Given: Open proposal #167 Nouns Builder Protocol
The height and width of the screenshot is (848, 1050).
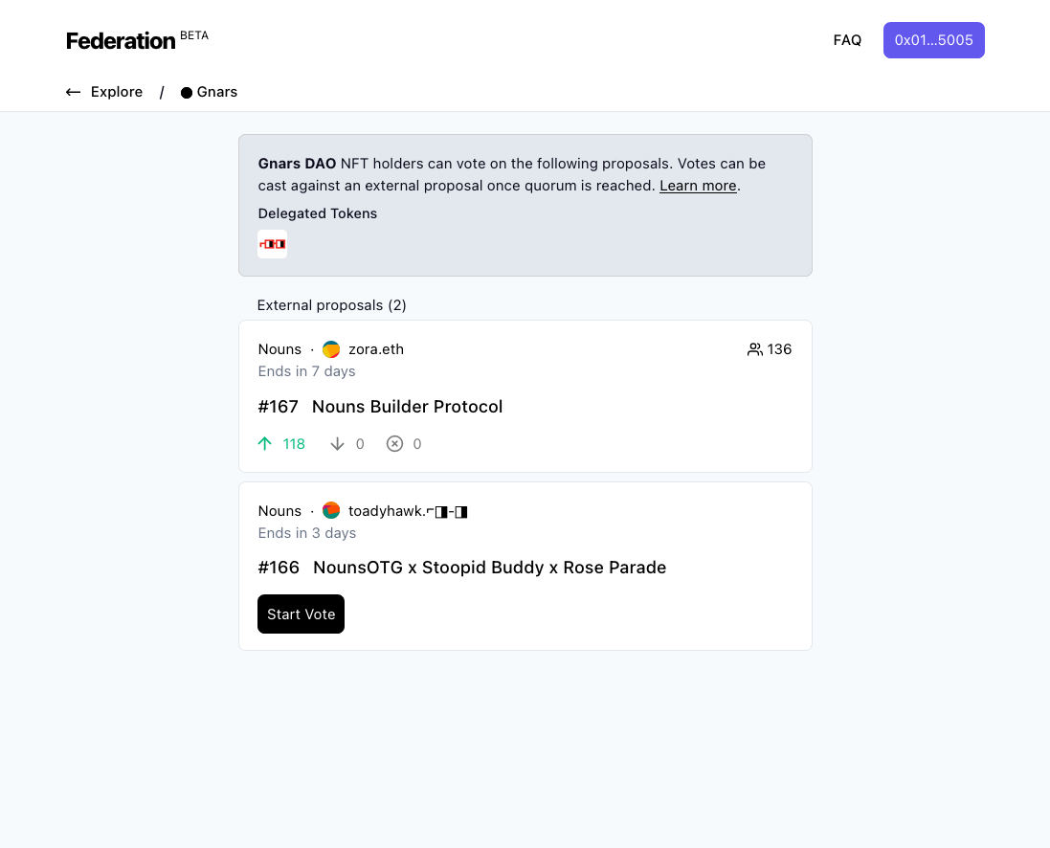Looking at the screenshot, I should [x=407, y=407].
